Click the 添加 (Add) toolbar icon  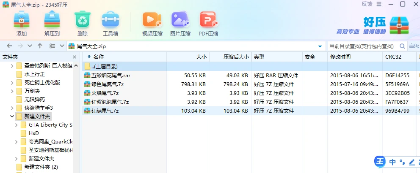[x=22, y=19]
